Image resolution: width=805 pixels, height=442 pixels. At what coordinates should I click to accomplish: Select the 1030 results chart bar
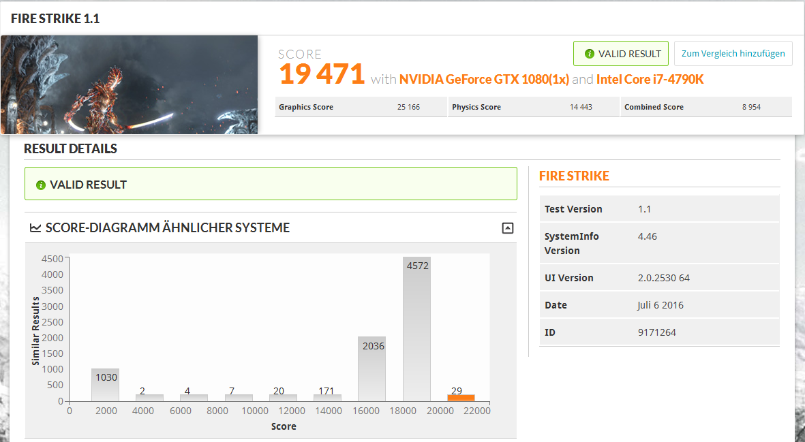click(x=105, y=385)
